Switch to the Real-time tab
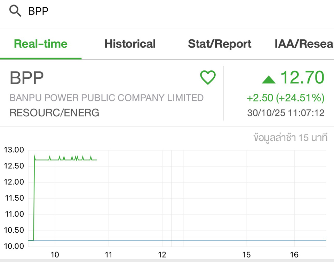Viewport: 334px width, 262px height. point(41,44)
